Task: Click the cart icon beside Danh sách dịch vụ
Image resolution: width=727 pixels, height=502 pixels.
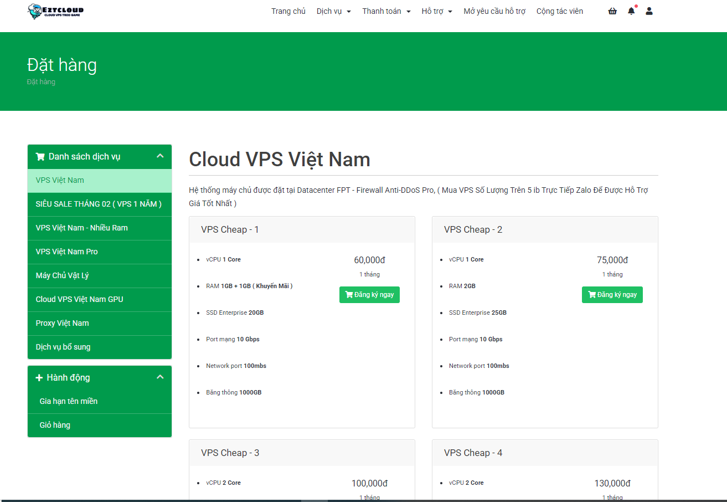Action: click(40, 157)
